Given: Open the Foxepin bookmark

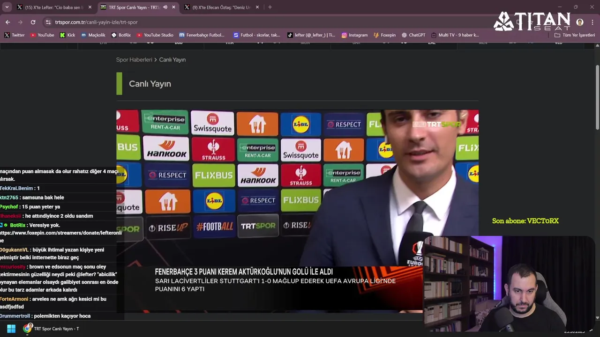Looking at the screenshot, I should tap(384, 35).
